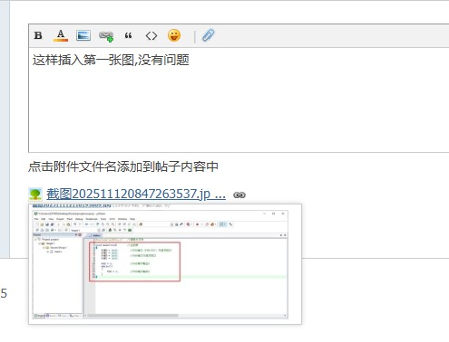
Task: Open the attachment preview thumbnail
Action: [165, 264]
